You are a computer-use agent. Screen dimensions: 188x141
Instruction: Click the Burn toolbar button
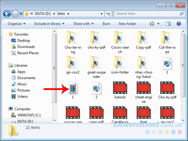[x=106, y=24]
